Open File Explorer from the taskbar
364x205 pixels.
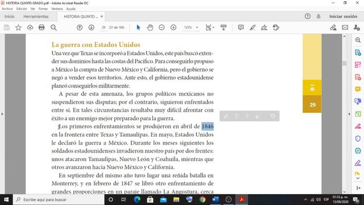point(176,199)
